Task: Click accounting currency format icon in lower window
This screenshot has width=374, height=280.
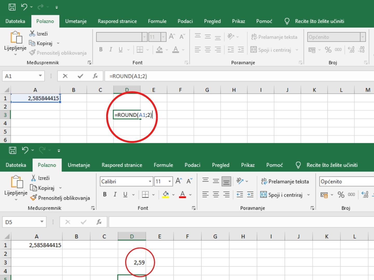Action: click(324, 195)
